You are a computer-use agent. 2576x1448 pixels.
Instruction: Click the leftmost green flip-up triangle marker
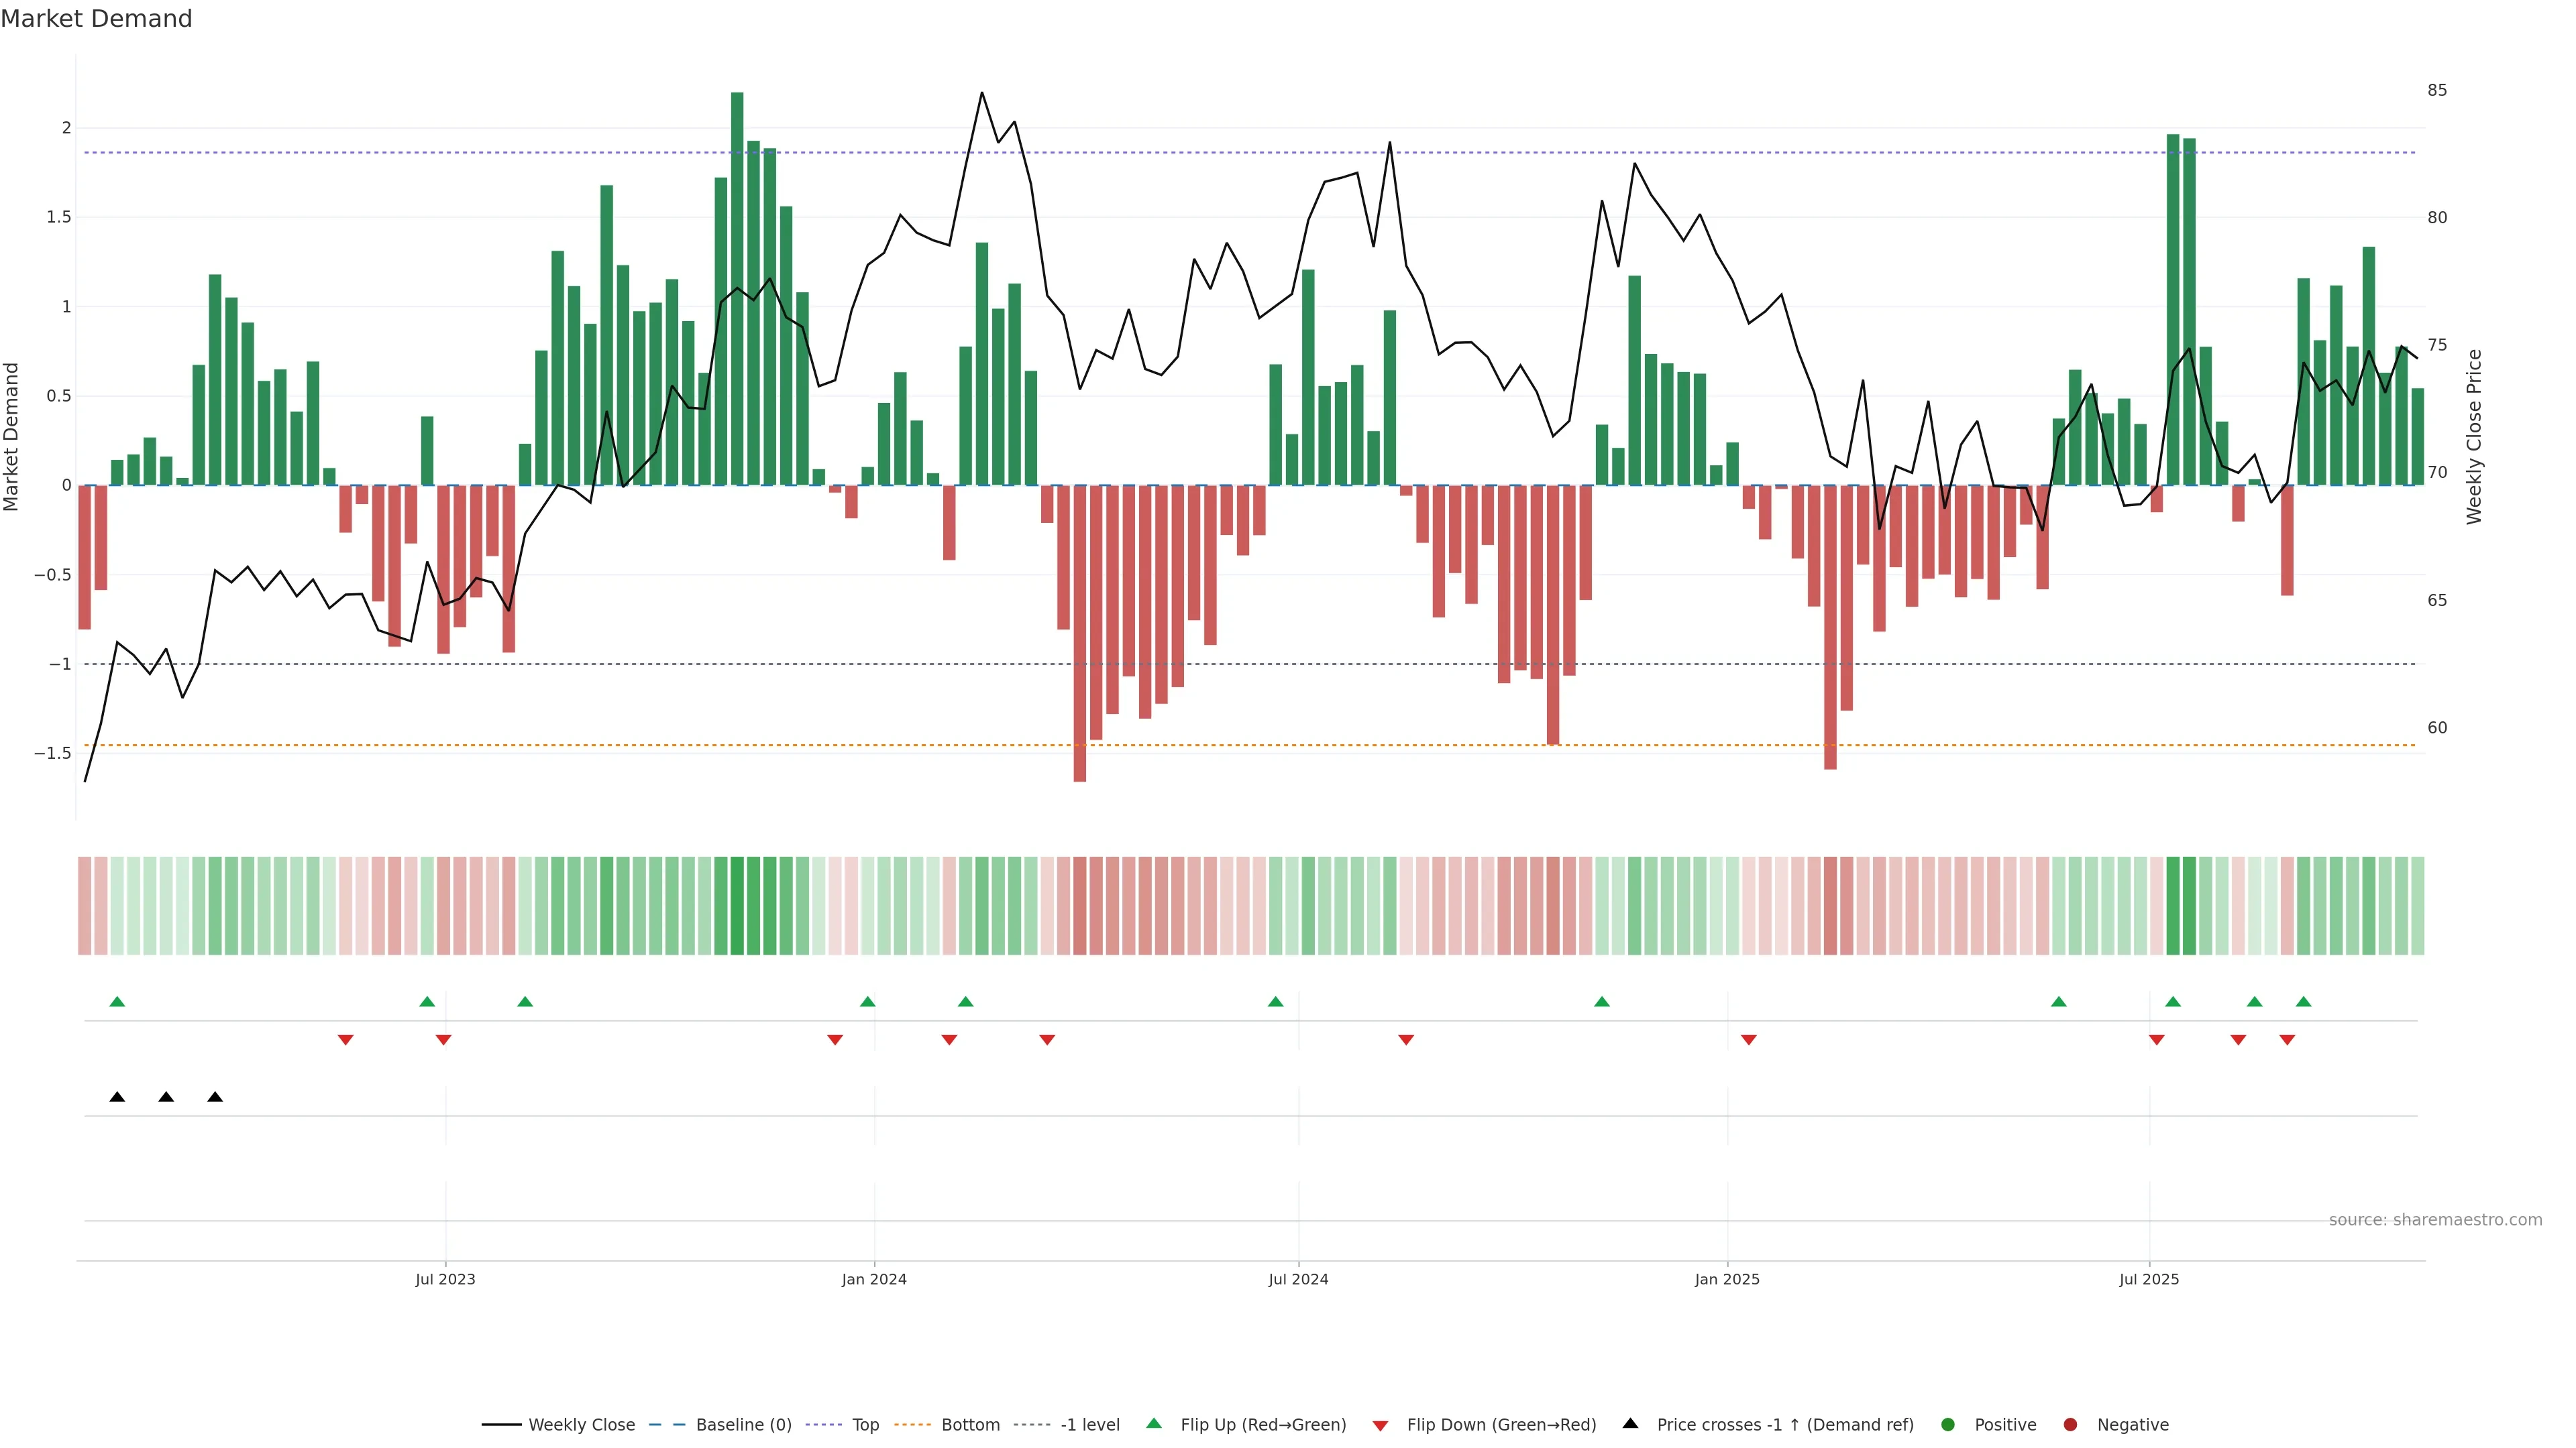(117, 1002)
